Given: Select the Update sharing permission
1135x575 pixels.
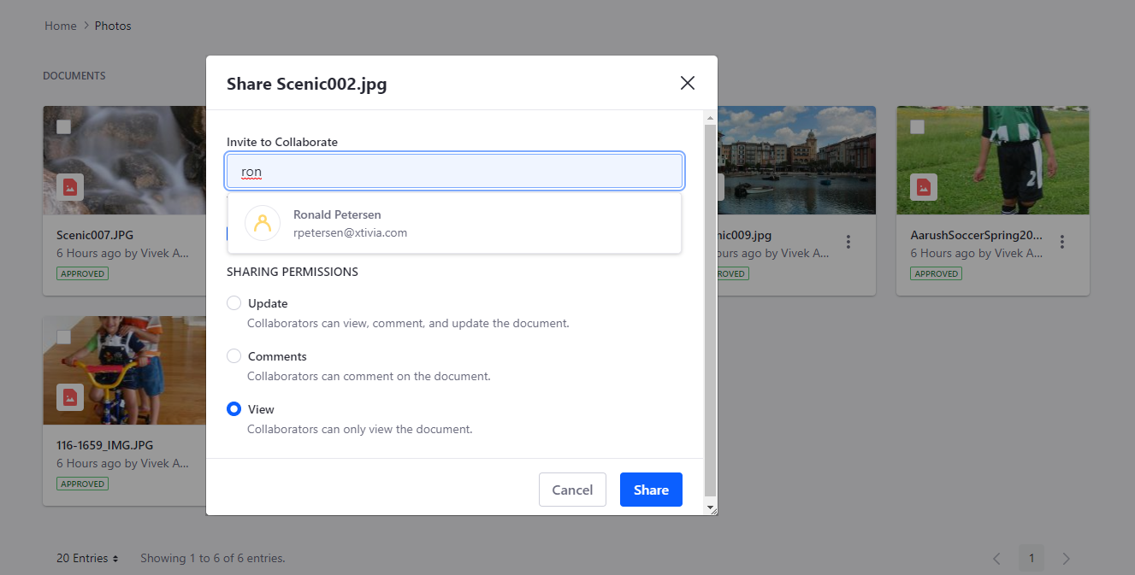Looking at the screenshot, I should point(234,302).
